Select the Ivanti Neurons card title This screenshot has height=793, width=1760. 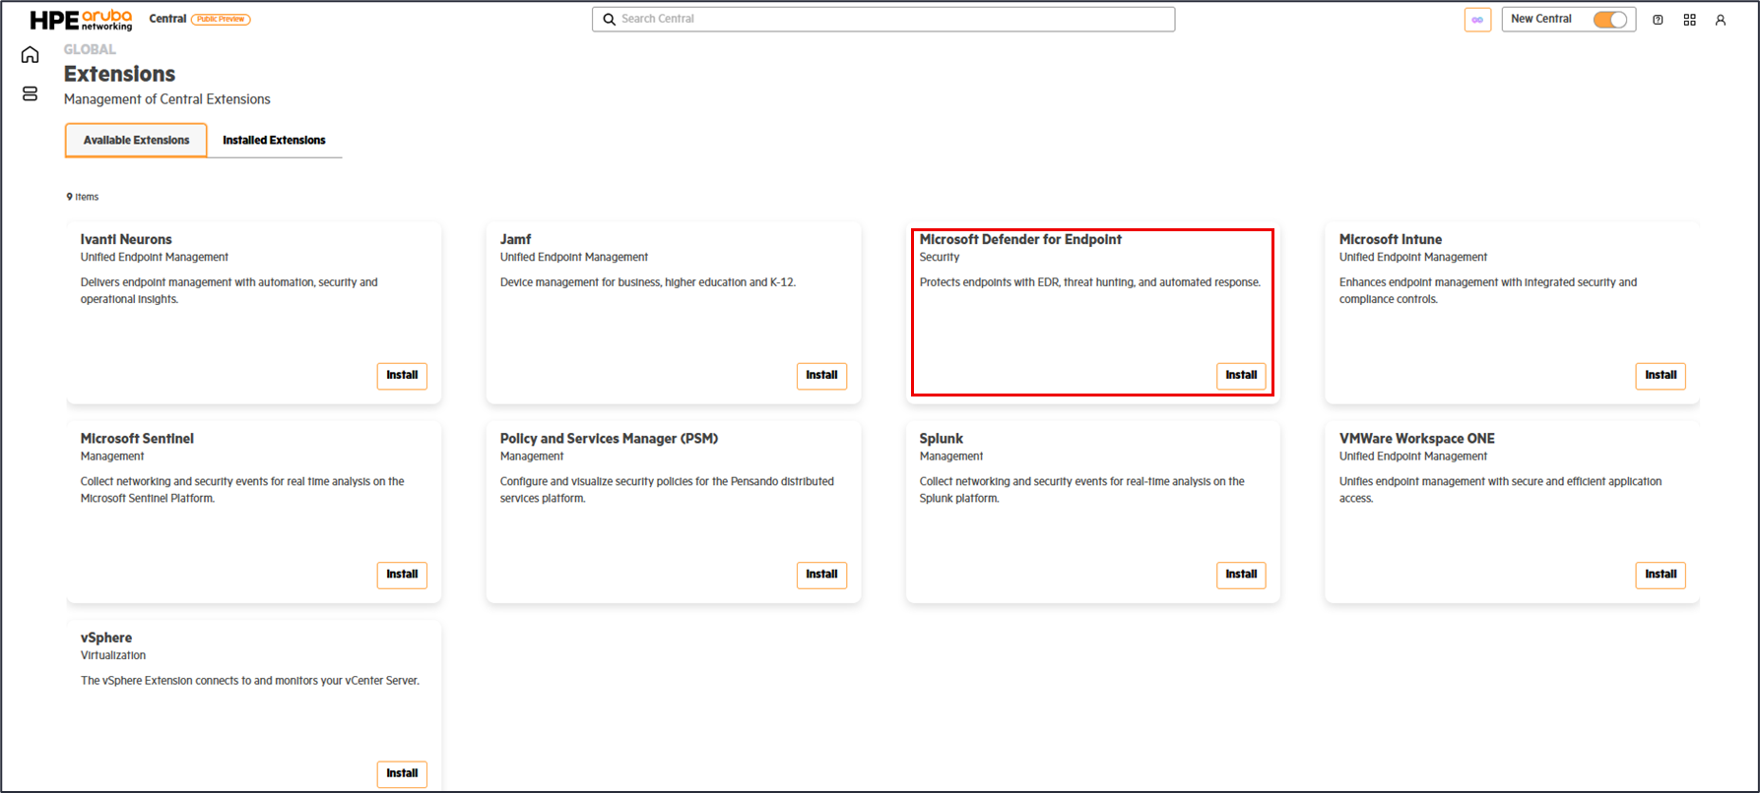click(x=126, y=239)
